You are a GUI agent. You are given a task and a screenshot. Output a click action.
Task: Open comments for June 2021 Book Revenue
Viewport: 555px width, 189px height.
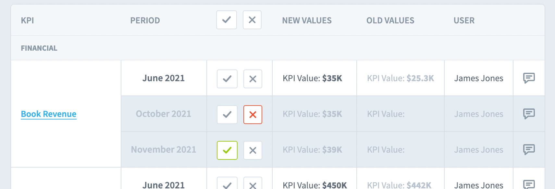click(x=529, y=78)
